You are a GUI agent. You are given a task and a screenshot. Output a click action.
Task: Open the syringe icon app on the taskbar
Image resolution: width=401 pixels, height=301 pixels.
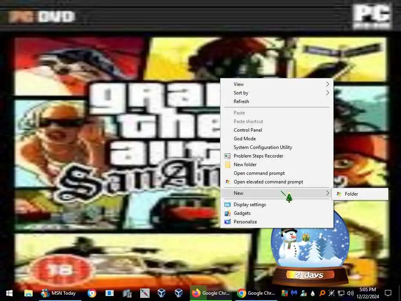click(145, 293)
